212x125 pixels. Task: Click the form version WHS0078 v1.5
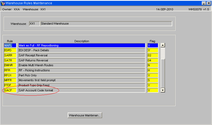199,9
